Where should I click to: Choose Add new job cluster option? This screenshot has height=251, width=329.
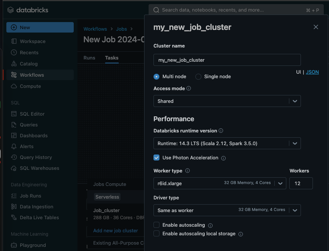115,231
